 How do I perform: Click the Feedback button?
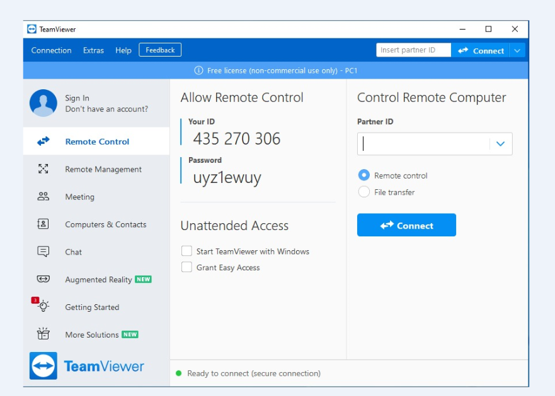click(x=160, y=50)
